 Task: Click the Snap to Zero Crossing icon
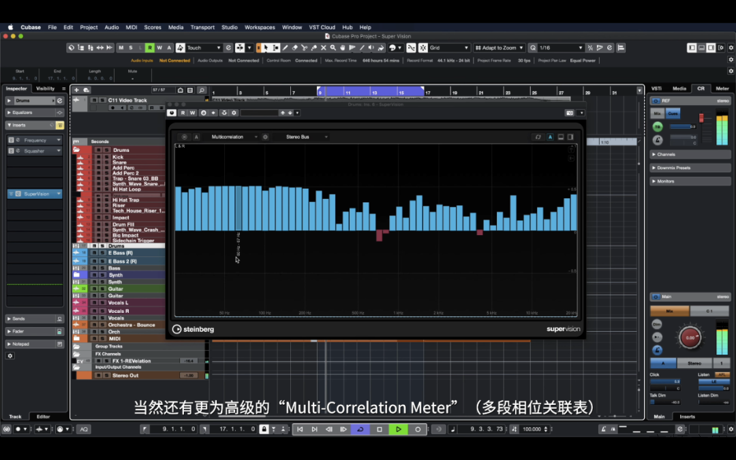pos(411,48)
